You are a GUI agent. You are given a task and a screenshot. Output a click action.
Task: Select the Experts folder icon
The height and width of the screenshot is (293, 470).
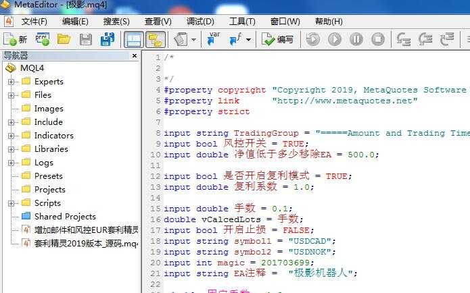26,81
